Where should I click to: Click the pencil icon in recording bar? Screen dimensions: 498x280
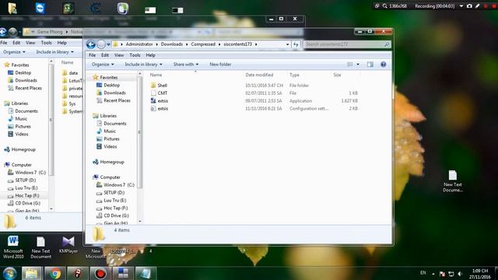point(477,6)
